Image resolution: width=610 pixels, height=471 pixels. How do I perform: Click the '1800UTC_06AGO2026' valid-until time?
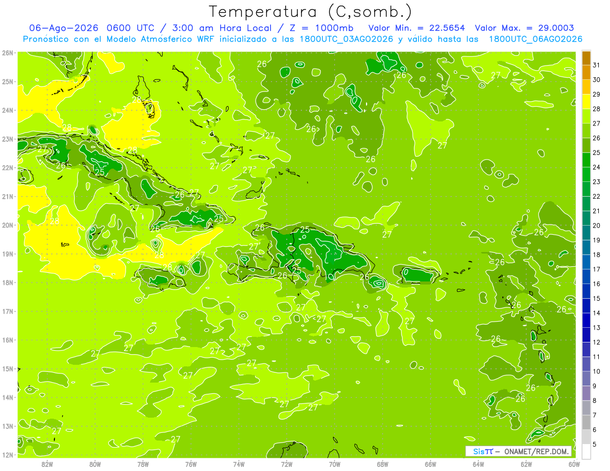pos(535,39)
